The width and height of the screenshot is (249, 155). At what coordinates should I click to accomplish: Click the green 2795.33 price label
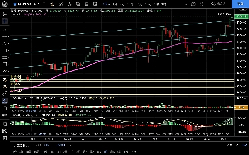point(241,17)
